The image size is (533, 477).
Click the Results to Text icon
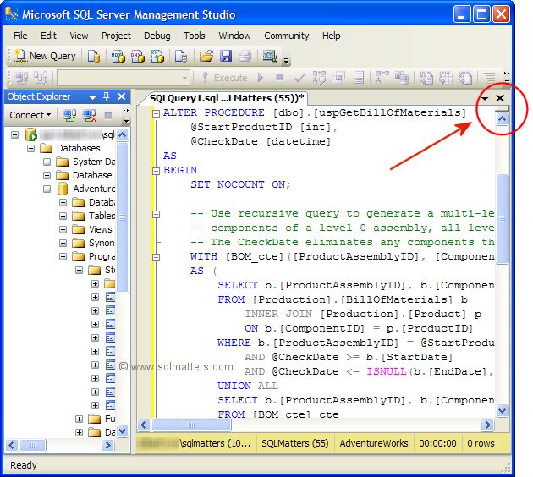pyautogui.click(x=426, y=78)
